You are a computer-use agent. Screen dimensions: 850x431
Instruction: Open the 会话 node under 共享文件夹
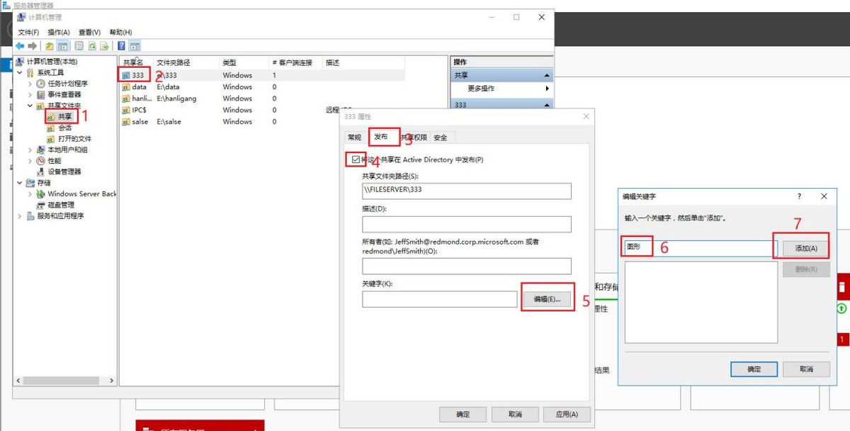(64, 128)
